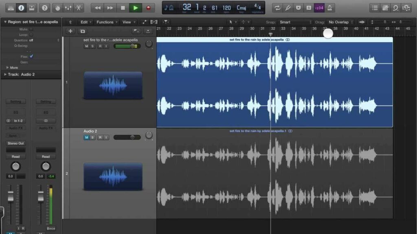Open the View menu
The width and height of the screenshot is (417, 234).
point(129,22)
